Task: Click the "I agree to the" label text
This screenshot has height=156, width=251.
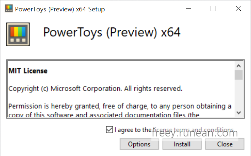Action: click(x=133, y=130)
